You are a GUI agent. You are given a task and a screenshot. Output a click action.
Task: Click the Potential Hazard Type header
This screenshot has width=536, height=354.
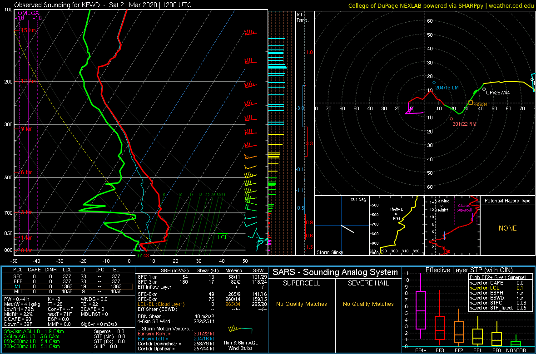click(x=507, y=201)
